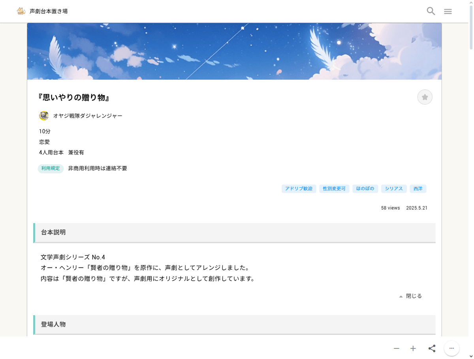Image resolution: width=474 pixels, height=359 pixels.
Task: Collapse description with 閉じる
Action: (410, 296)
